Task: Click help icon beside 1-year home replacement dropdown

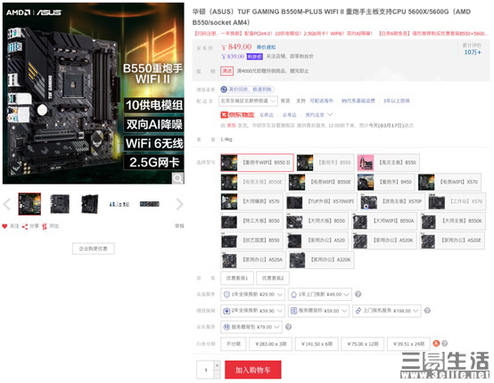Action: pyautogui.click(x=358, y=294)
